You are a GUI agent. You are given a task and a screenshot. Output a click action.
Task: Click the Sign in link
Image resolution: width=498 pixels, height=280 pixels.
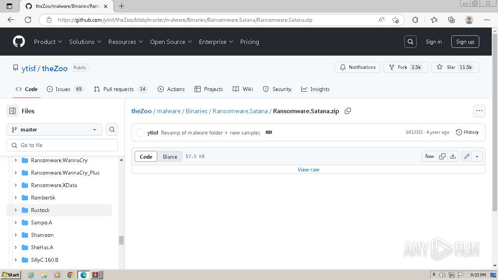[x=434, y=42]
